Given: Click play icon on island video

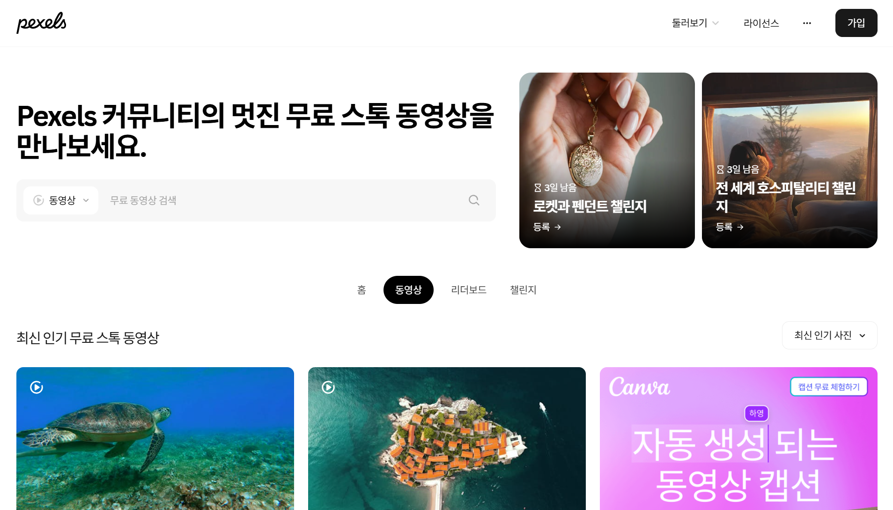Looking at the screenshot, I should click(x=328, y=387).
